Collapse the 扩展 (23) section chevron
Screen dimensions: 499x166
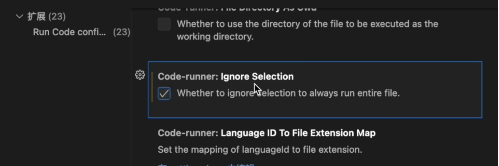20,16
